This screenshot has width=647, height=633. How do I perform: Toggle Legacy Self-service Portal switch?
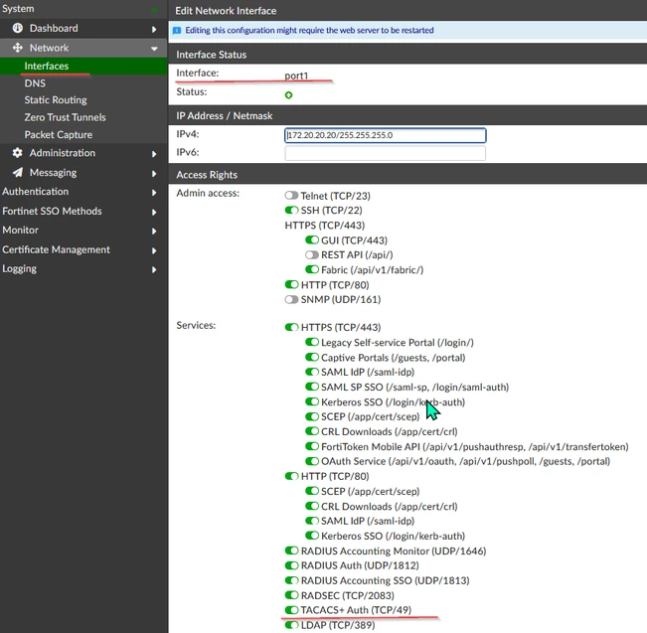pyautogui.click(x=312, y=342)
